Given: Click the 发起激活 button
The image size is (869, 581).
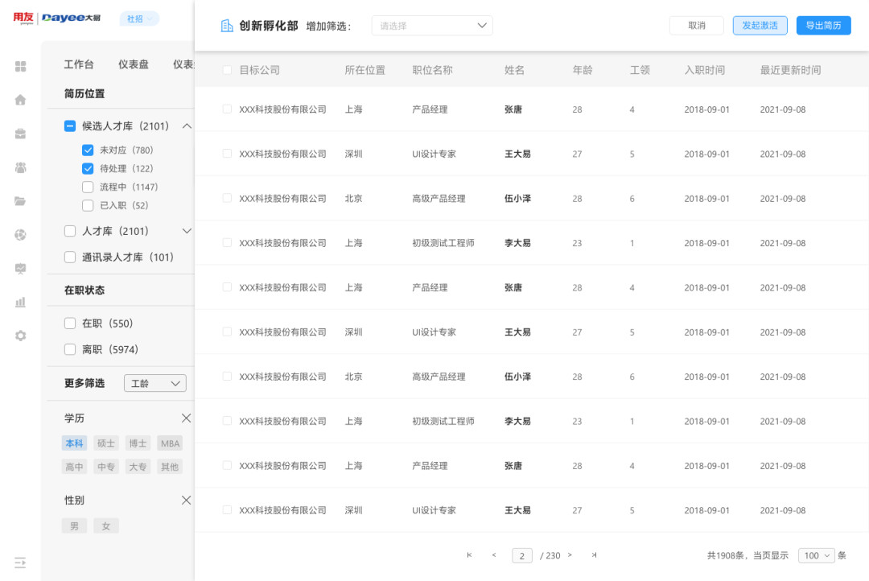Looking at the screenshot, I should pos(760,25).
